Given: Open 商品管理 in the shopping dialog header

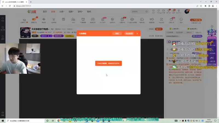Looking at the screenshot, I should [129, 34].
